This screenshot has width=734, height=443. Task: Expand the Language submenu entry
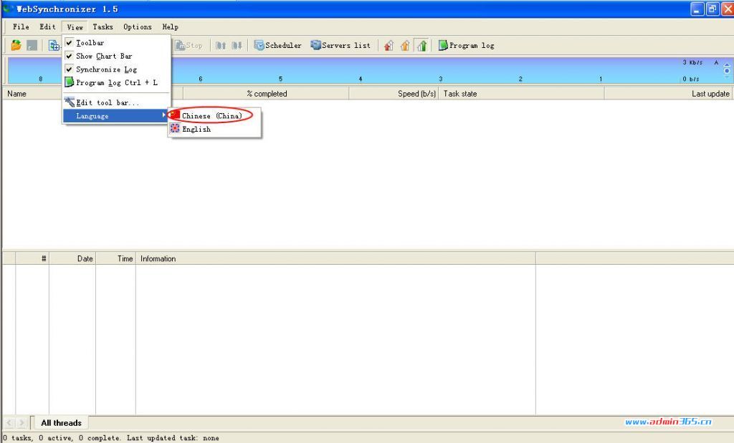click(x=117, y=116)
